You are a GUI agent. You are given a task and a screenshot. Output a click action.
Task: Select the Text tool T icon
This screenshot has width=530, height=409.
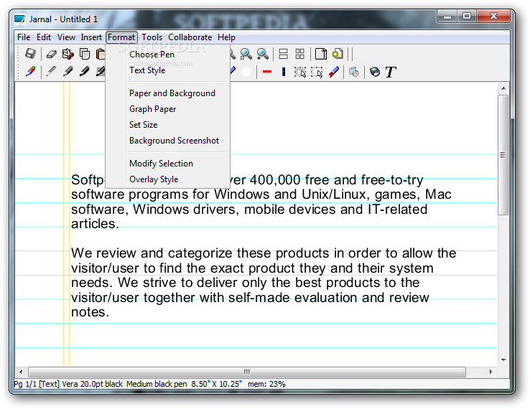point(391,72)
